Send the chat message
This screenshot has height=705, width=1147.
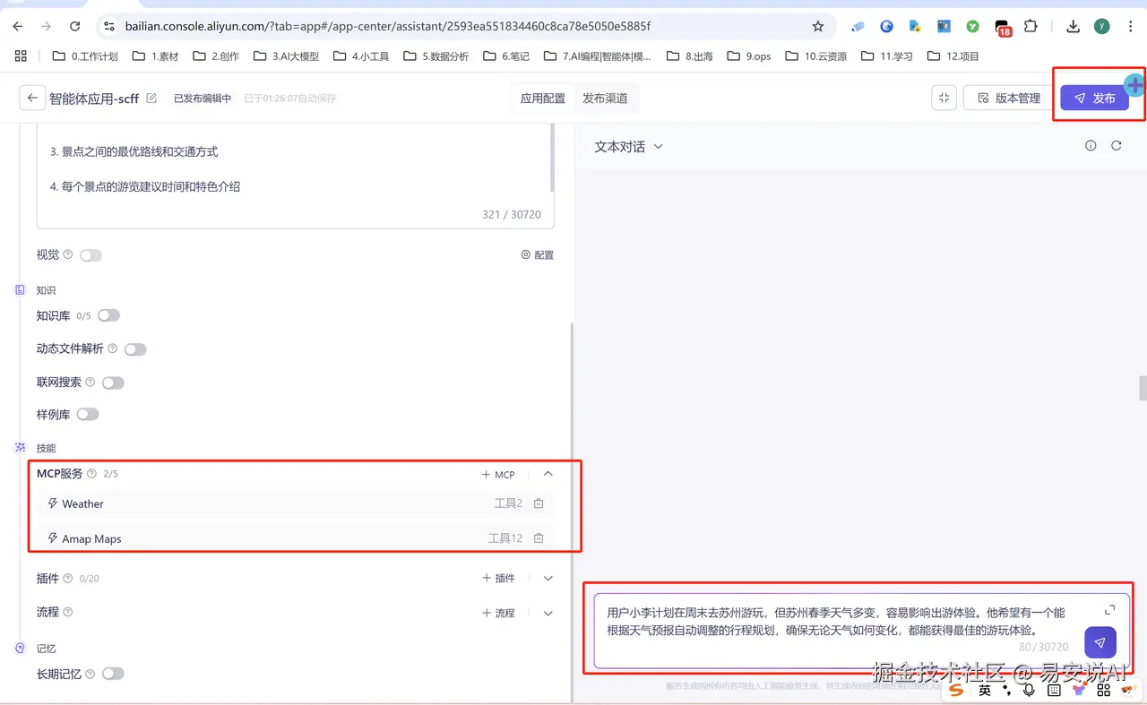(1100, 642)
